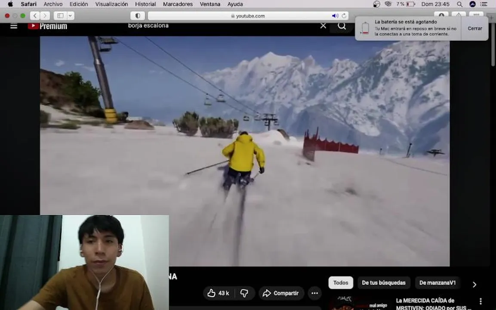496x310 pixels.
Task: Click the webcam overlay of the streamer
Action: pyautogui.click(x=84, y=263)
